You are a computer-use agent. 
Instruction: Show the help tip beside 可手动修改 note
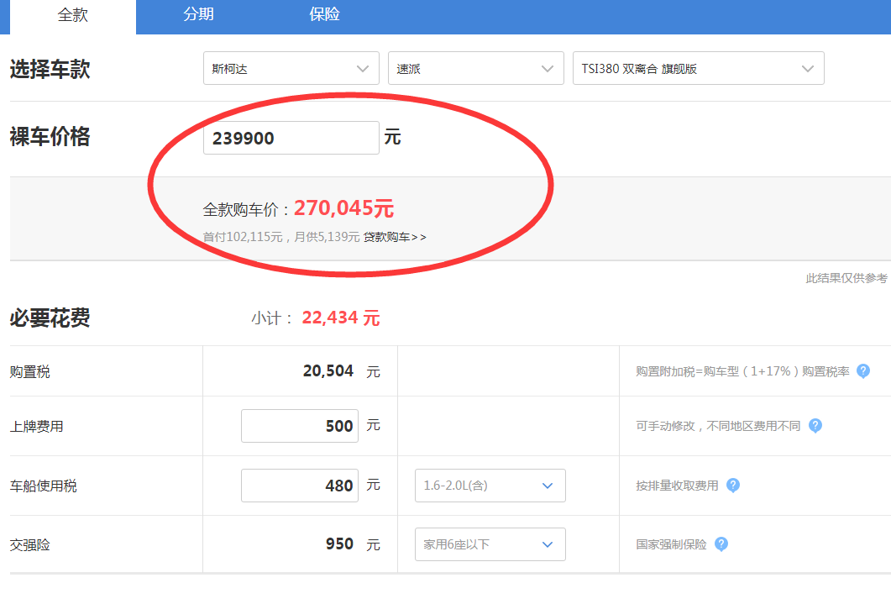coord(815,426)
